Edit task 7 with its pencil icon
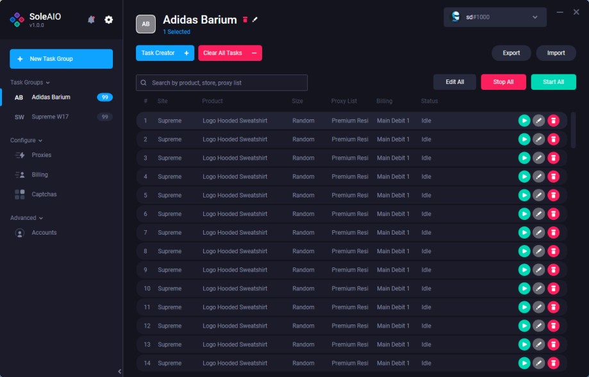 (538, 233)
